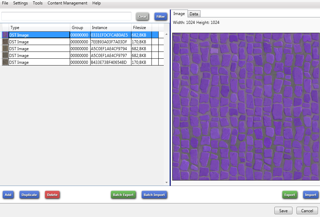Click thumbnail of row 0331EFDCFCAB0AE5
Image resolution: width=320 pixels, height=217 pixels.
tap(5, 35)
